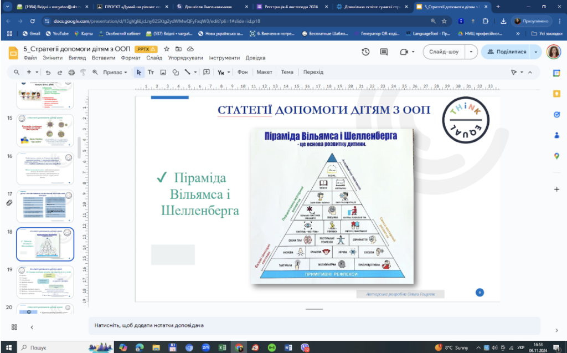
Task: Click the Поділитися share button
Action: point(507,52)
